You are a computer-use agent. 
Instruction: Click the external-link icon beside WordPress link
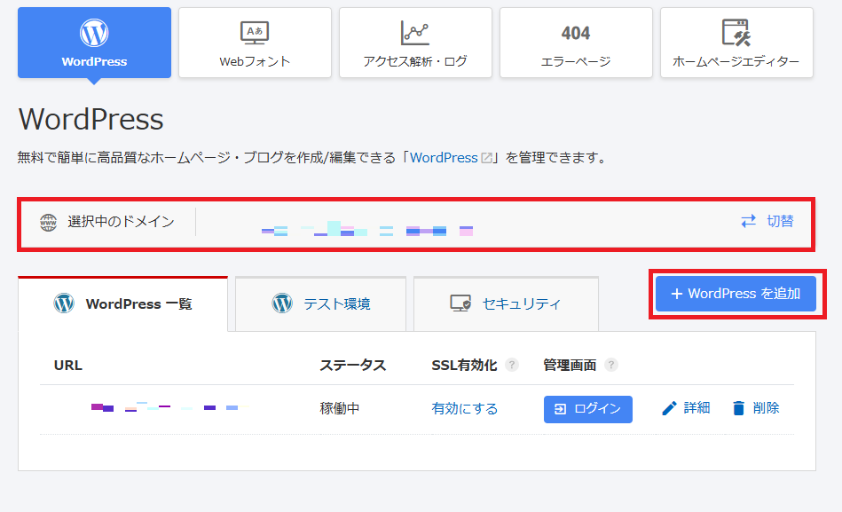tap(486, 158)
